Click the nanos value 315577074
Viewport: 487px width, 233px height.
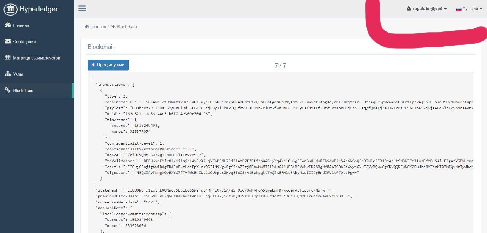[x=140, y=132]
